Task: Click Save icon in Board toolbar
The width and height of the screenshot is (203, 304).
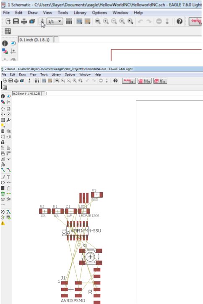Action: pos(10,81)
